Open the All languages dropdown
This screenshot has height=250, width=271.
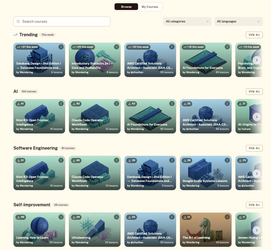(x=239, y=21)
